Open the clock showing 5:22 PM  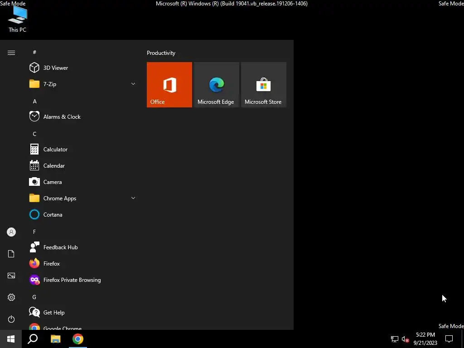[425, 339]
